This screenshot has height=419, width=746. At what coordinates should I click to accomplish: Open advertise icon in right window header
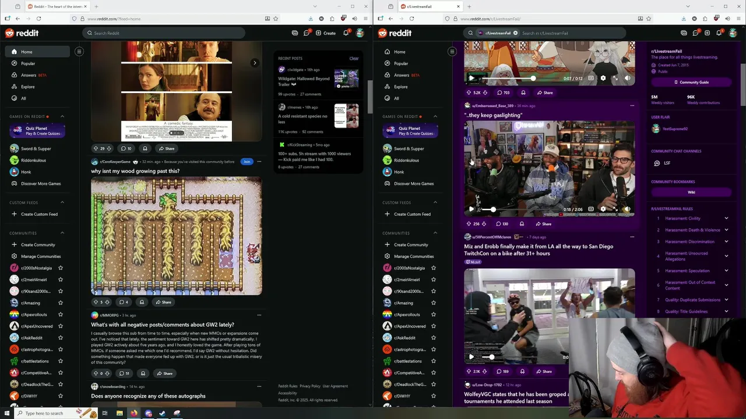684,33
